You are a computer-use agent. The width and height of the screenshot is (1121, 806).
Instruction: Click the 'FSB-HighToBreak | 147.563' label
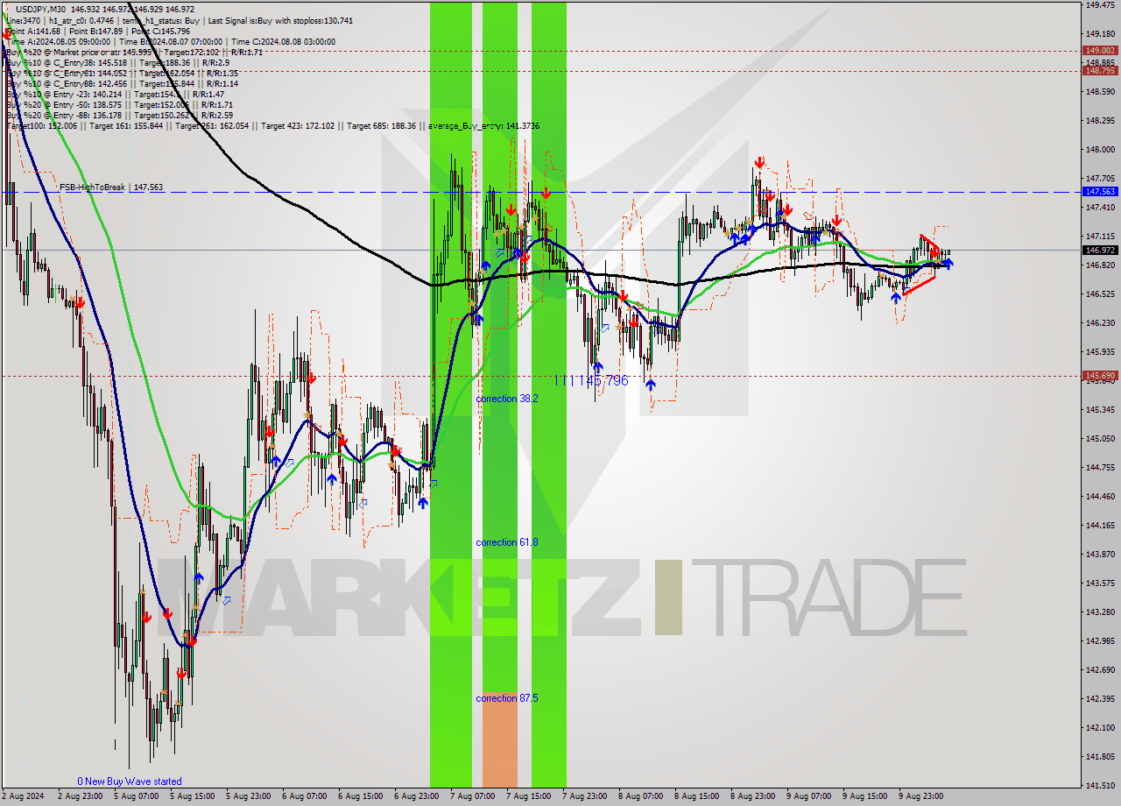click(111, 187)
